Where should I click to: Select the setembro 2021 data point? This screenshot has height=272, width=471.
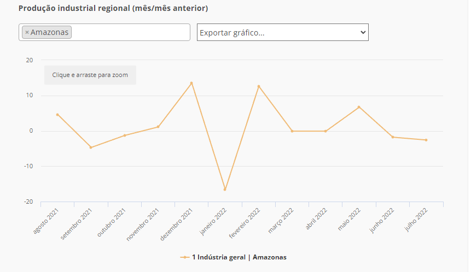point(91,147)
